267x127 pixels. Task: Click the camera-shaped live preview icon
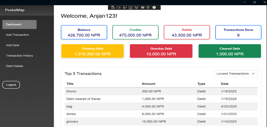(118, 7)
